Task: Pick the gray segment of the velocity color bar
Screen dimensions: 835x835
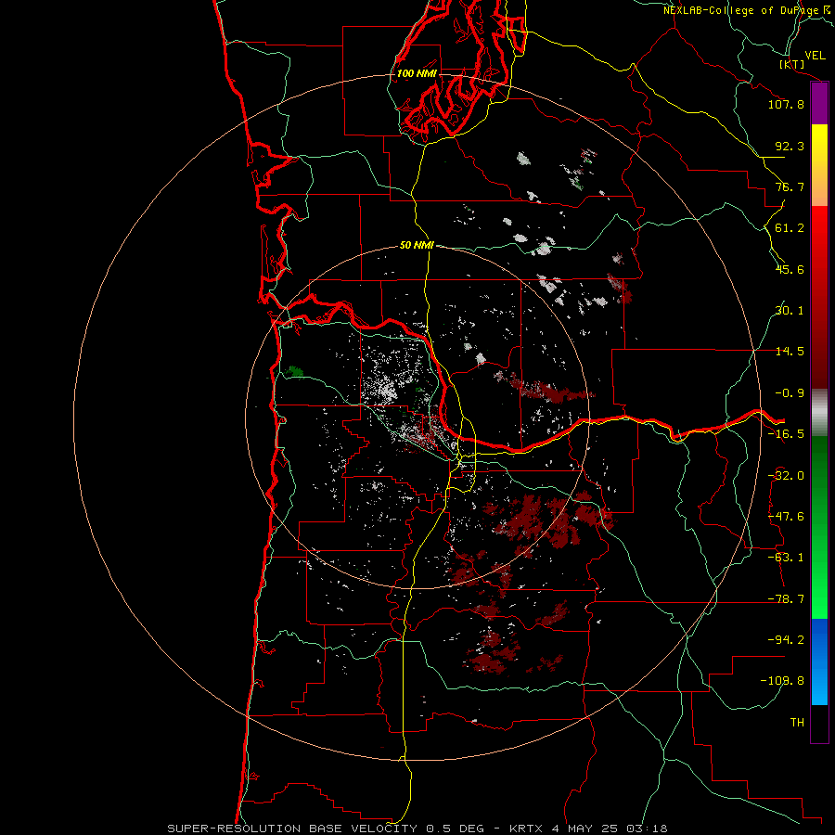Action: pyautogui.click(x=819, y=412)
